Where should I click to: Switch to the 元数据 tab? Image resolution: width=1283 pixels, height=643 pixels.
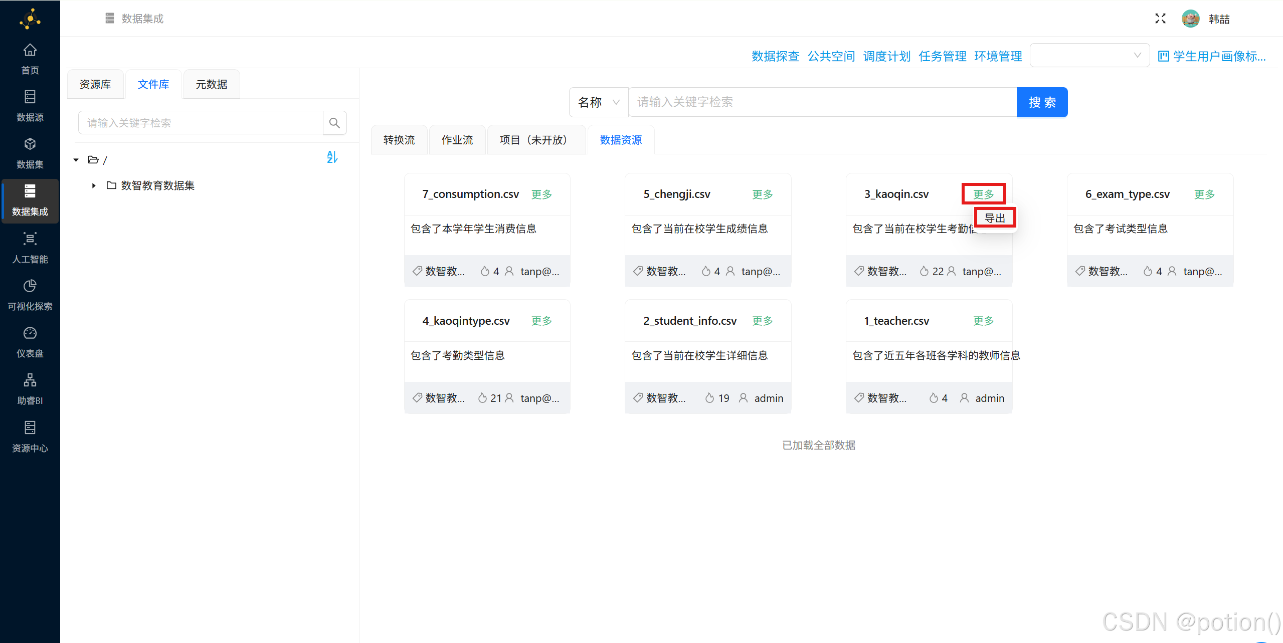point(212,84)
